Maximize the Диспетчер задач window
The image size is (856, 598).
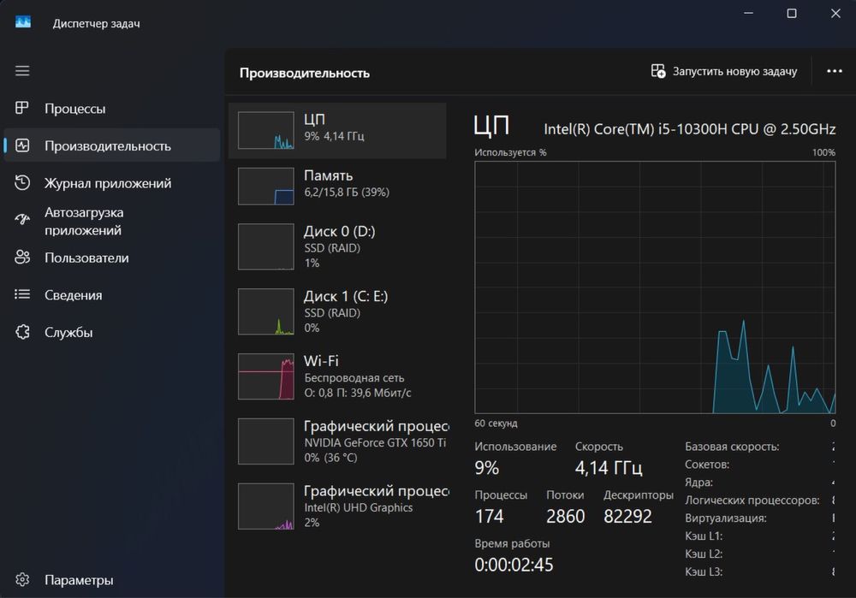tap(792, 13)
